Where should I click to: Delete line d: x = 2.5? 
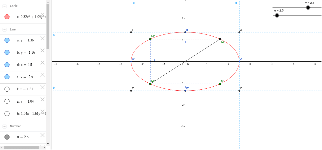42,63
